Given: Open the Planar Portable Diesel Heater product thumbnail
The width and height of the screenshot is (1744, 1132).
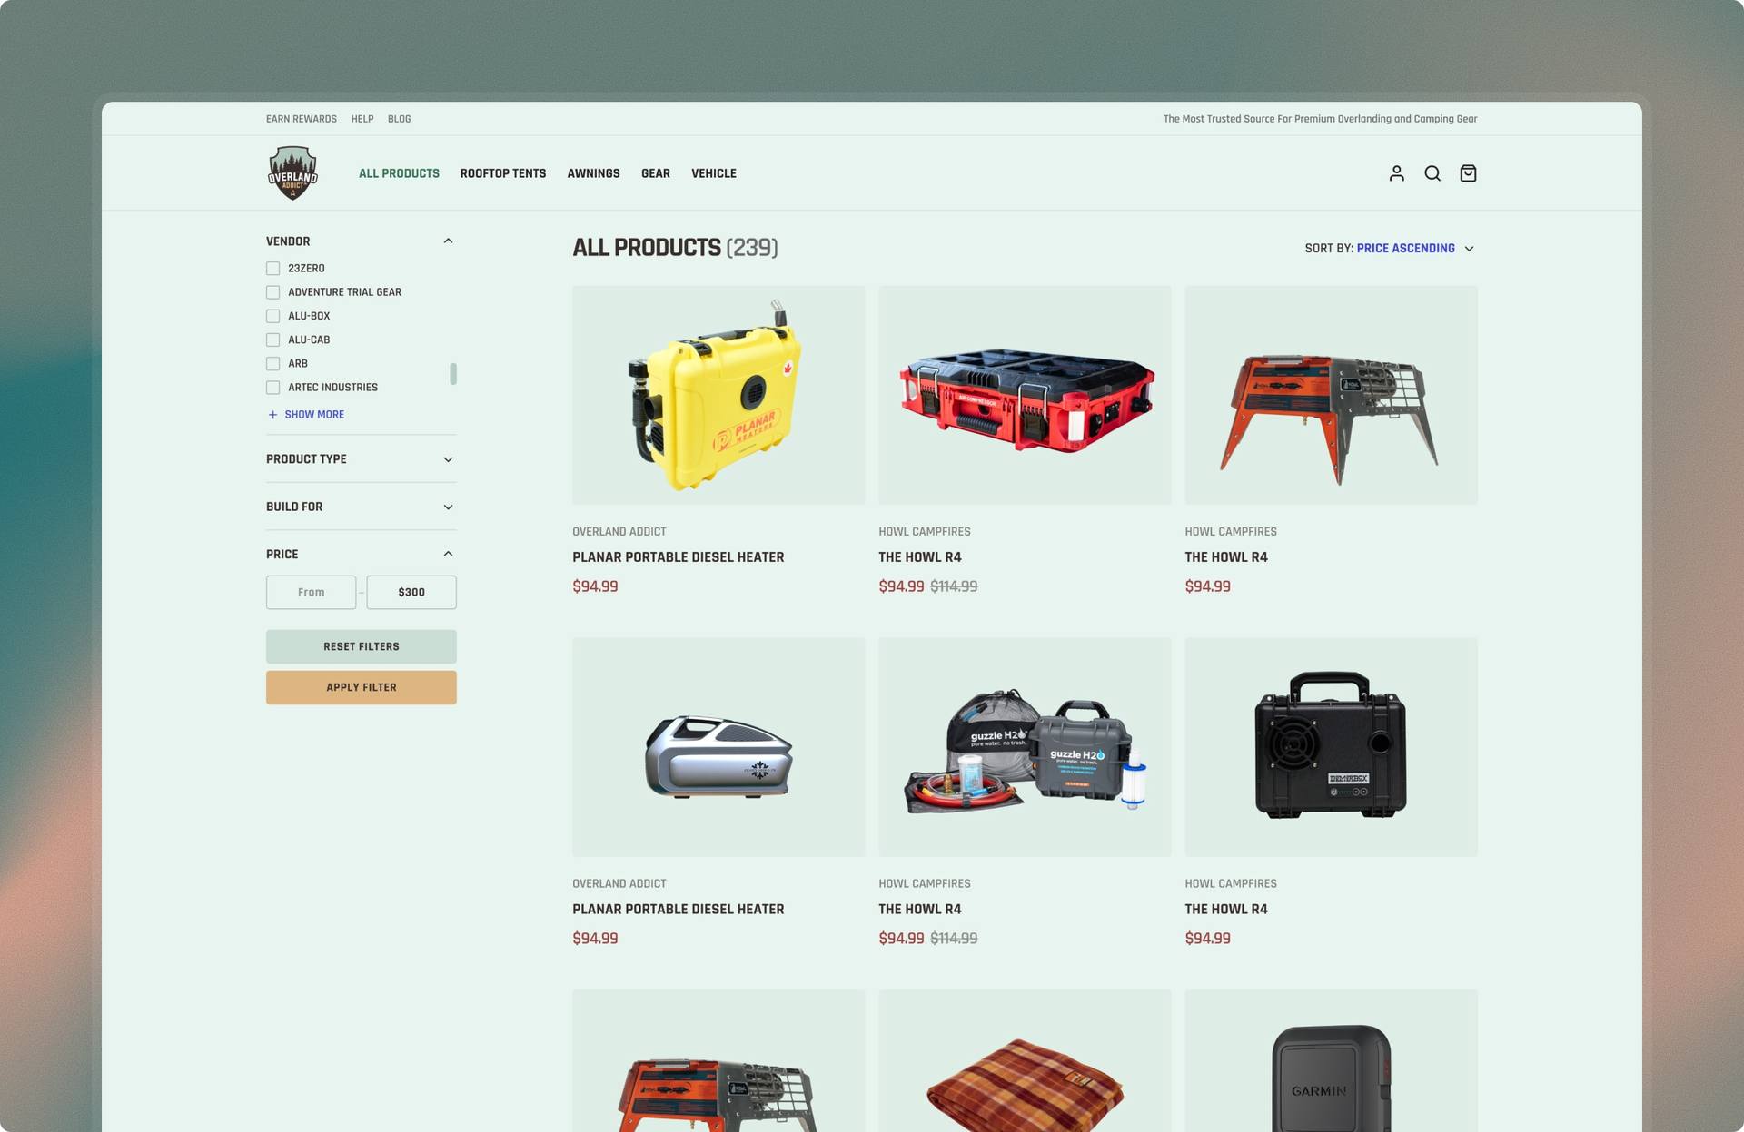Looking at the screenshot, I should click(x=718, y=395).
